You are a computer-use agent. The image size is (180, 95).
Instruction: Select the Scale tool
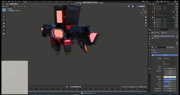coord(4,23)
